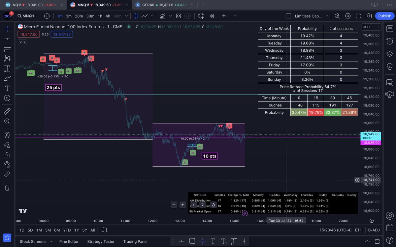Switch chart to the 3m interval
This screenshot has height=247, width=396.
point(69,16)
